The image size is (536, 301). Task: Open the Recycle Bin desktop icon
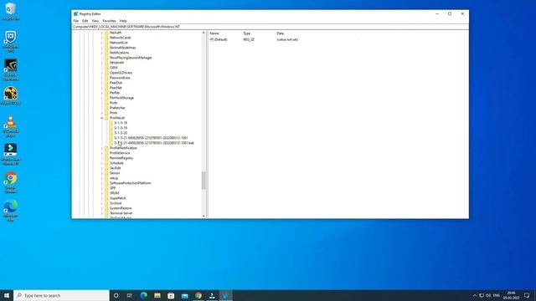coord(11,11)
